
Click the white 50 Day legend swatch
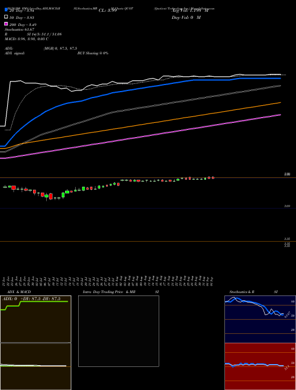point(7,17)
